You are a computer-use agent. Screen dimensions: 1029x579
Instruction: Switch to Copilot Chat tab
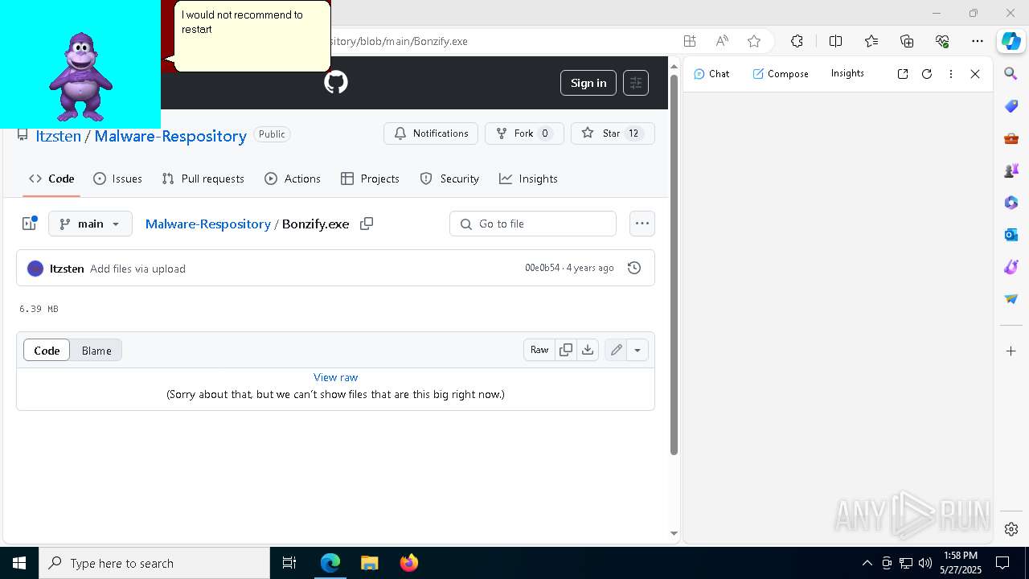[711, 74]
